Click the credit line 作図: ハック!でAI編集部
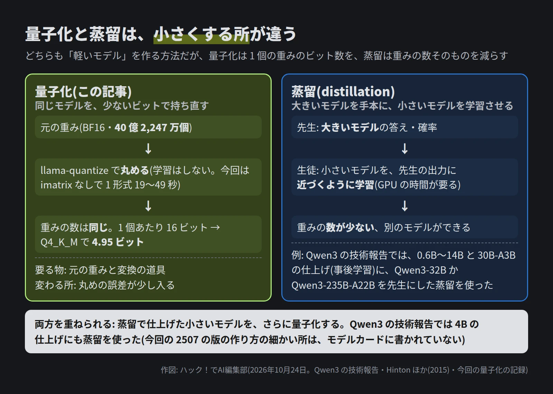Viewport: 553px width, 394px height. click(x=344, y=370)
